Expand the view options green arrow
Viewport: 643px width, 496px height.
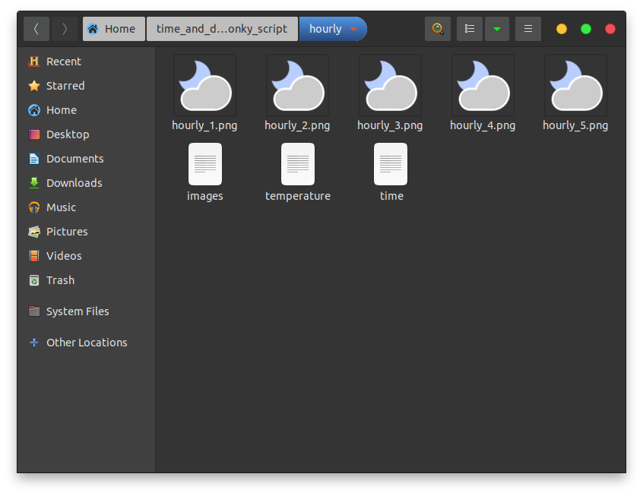pyautogui.click(x=497, y=29)
